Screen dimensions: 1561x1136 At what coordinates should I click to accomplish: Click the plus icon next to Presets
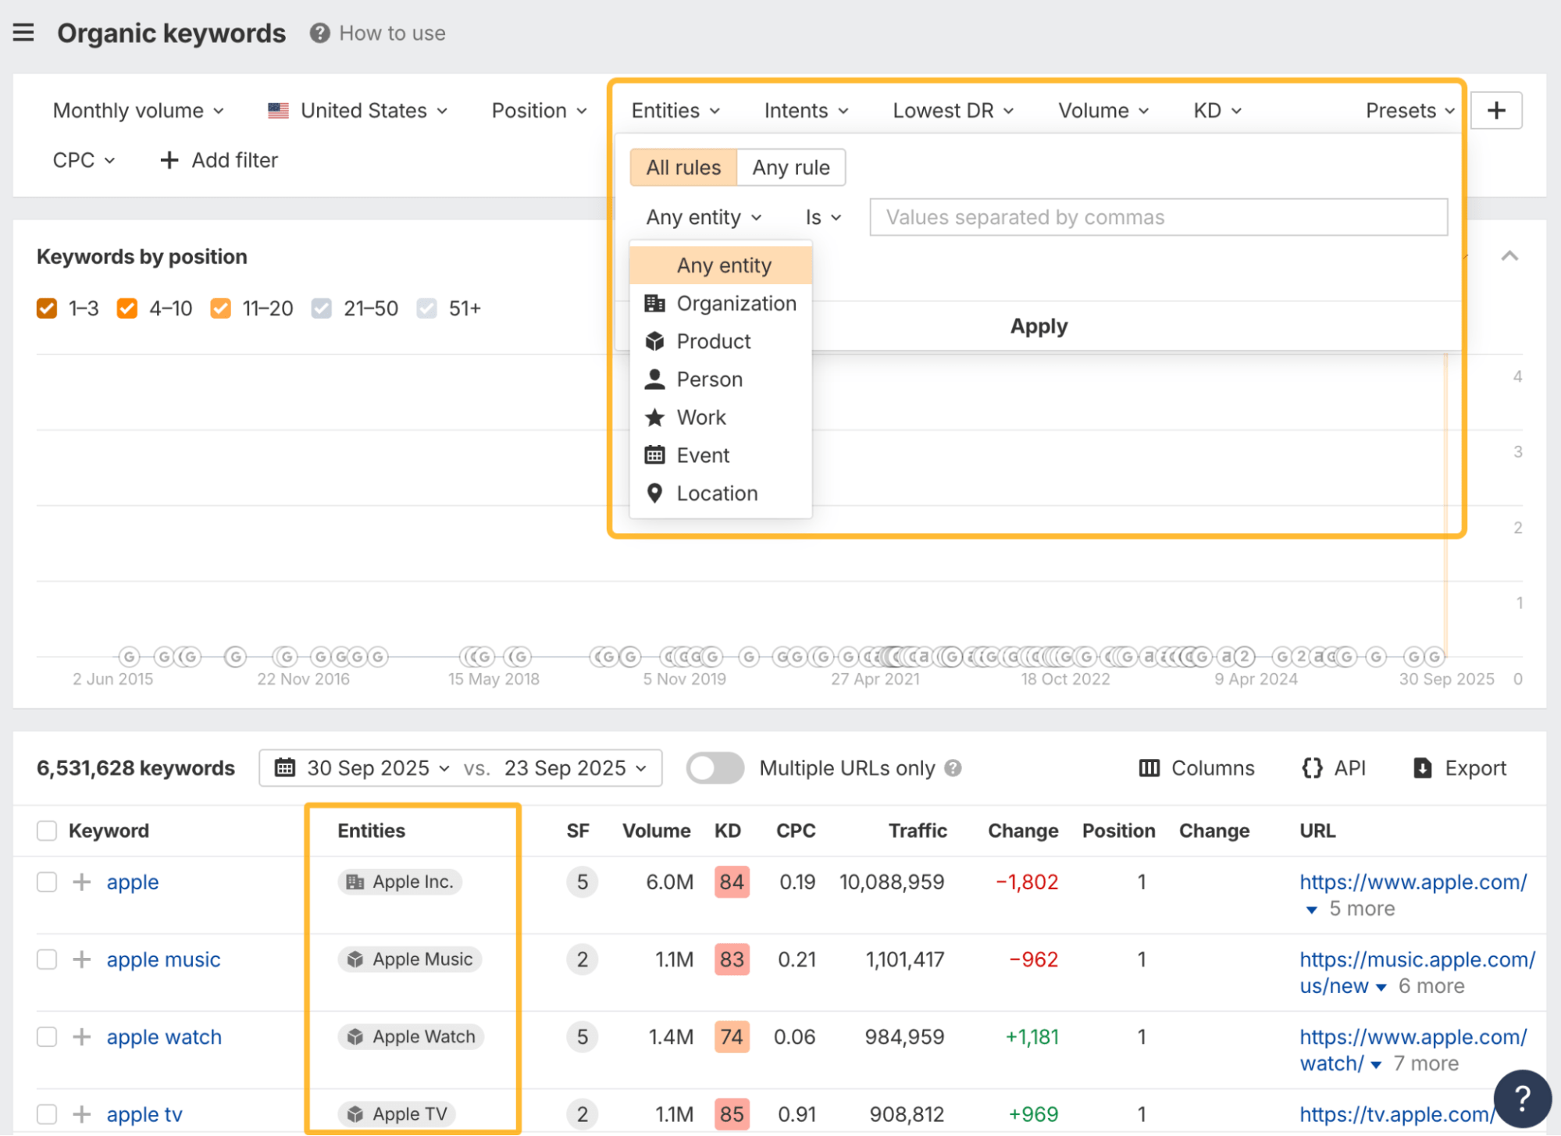tap(1495, 110)
